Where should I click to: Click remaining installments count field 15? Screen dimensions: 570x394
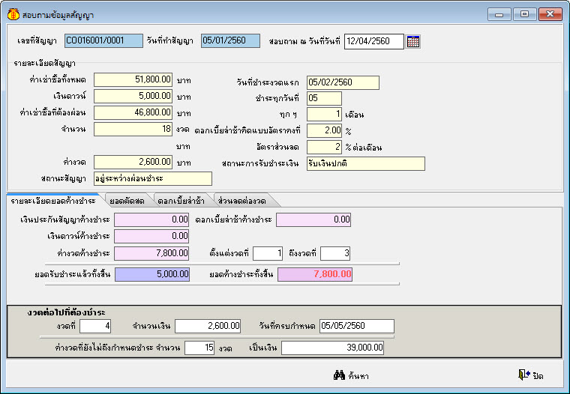point(199,348)
